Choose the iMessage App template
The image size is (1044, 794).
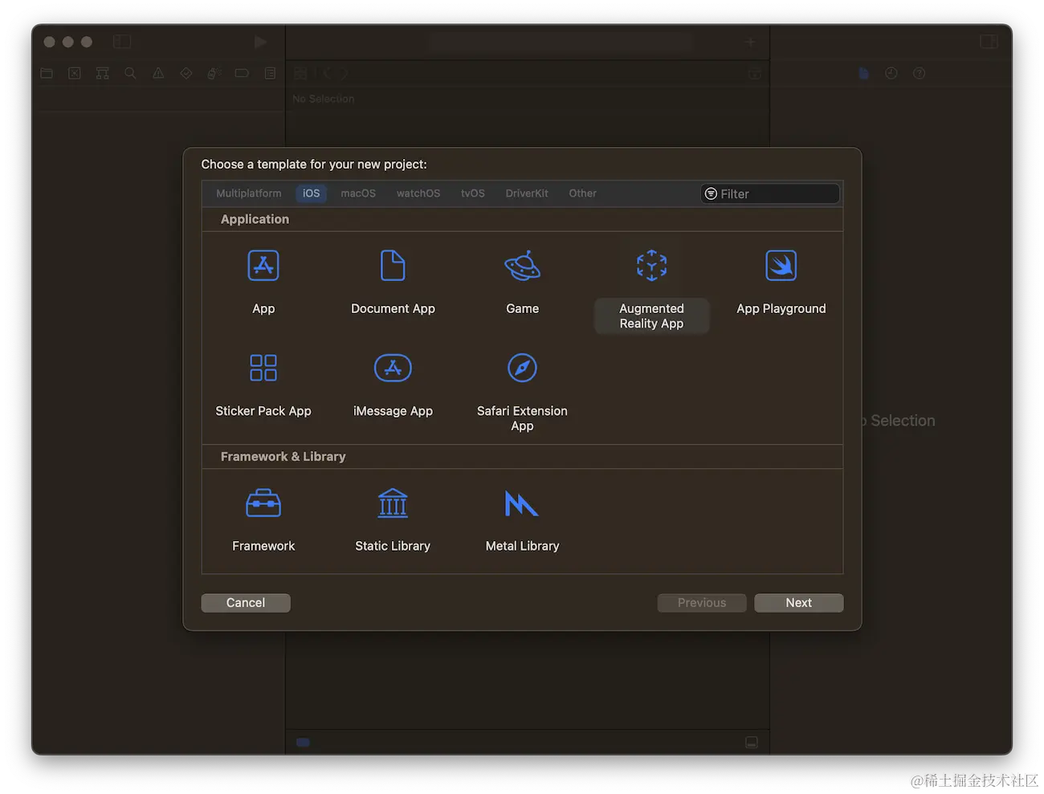393,385
